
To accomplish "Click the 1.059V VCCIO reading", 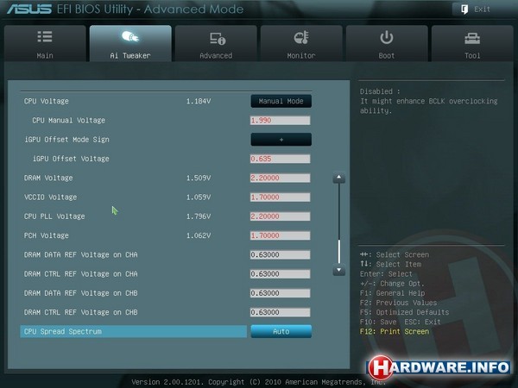I will [x=199, y=197].
